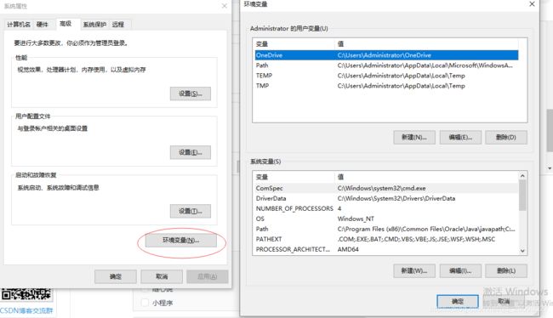Click background page scrollbar down arrow
Viewport: 553px width, 318px height.
click(x=550, y=168)
